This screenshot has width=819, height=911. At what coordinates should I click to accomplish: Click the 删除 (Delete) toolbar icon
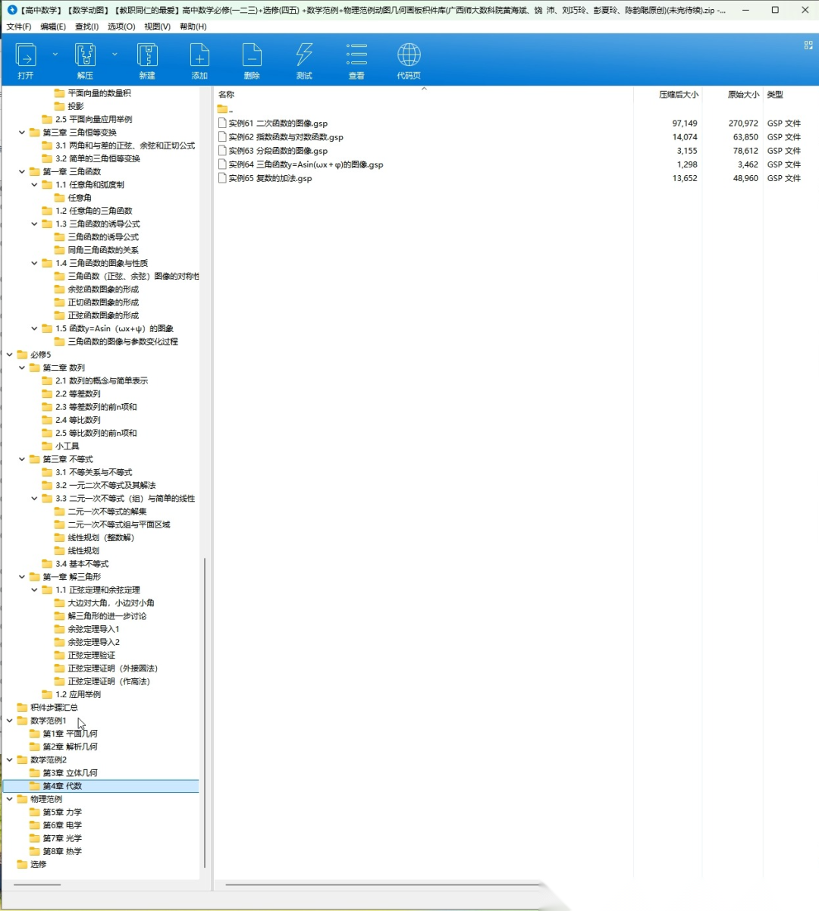(252, 61)
